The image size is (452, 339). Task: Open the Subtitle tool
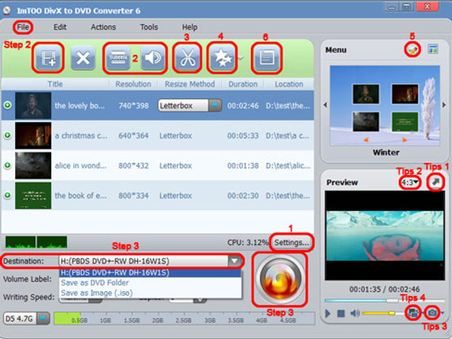click(118, 58)
